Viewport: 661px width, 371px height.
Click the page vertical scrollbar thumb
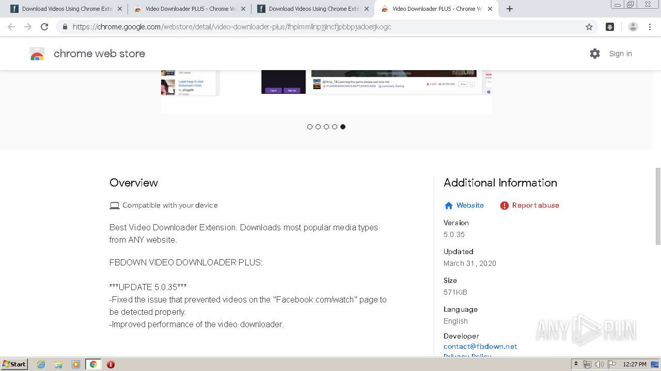[658, 206]
